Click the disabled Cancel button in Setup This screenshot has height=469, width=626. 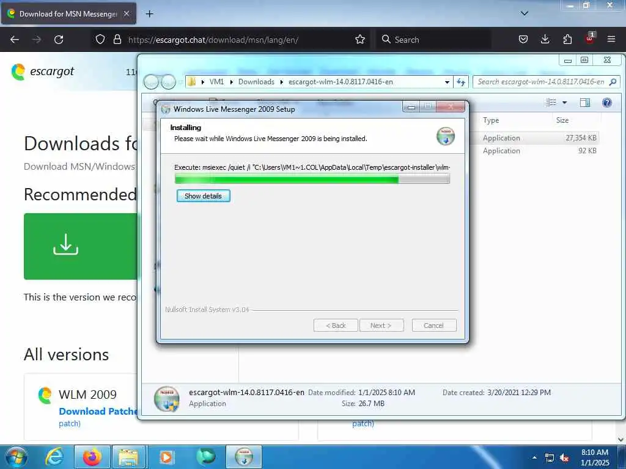pyautogui.click(x=433, y=325)
